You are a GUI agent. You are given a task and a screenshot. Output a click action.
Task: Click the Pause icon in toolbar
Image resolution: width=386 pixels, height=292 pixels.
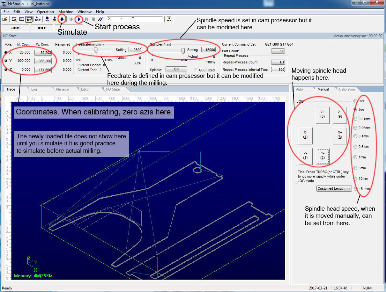pyautogui.click(x=86, y=19)
